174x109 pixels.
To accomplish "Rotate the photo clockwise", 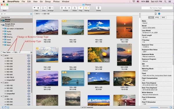I will (x=66, y=8).
